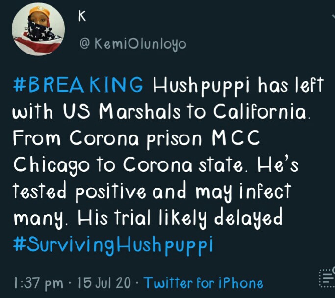Open the #SurvivingHushpuppi hashtag

click(x=112, y=244)
